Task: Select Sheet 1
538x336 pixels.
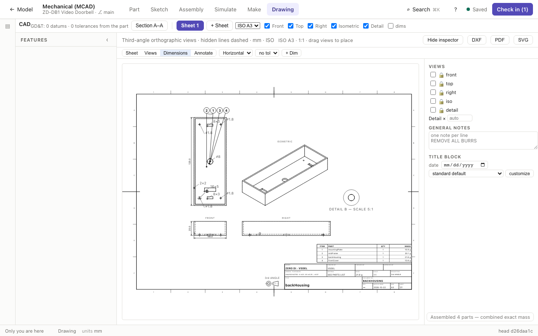Action: pyautogui.click(x=190, y=26)
